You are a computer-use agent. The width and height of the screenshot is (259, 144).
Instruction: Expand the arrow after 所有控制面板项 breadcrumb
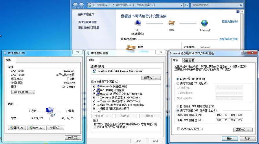134,5
